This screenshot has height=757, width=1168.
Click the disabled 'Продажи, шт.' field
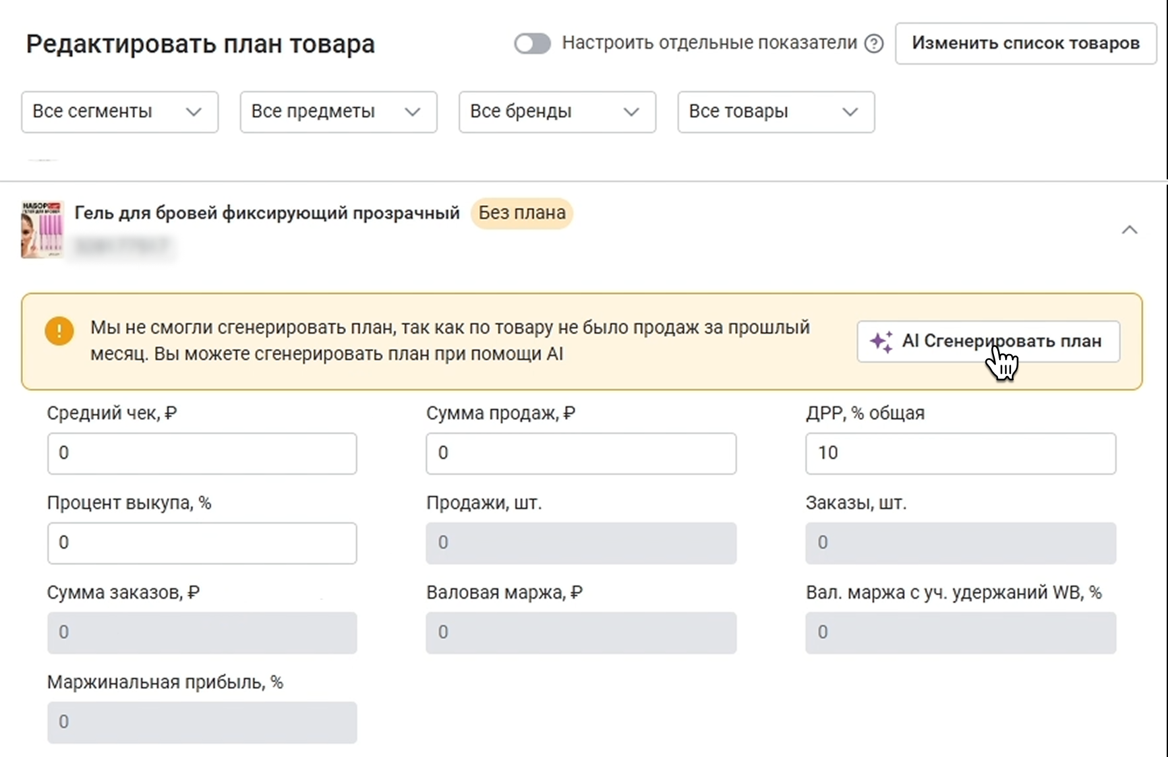[581, 543]
